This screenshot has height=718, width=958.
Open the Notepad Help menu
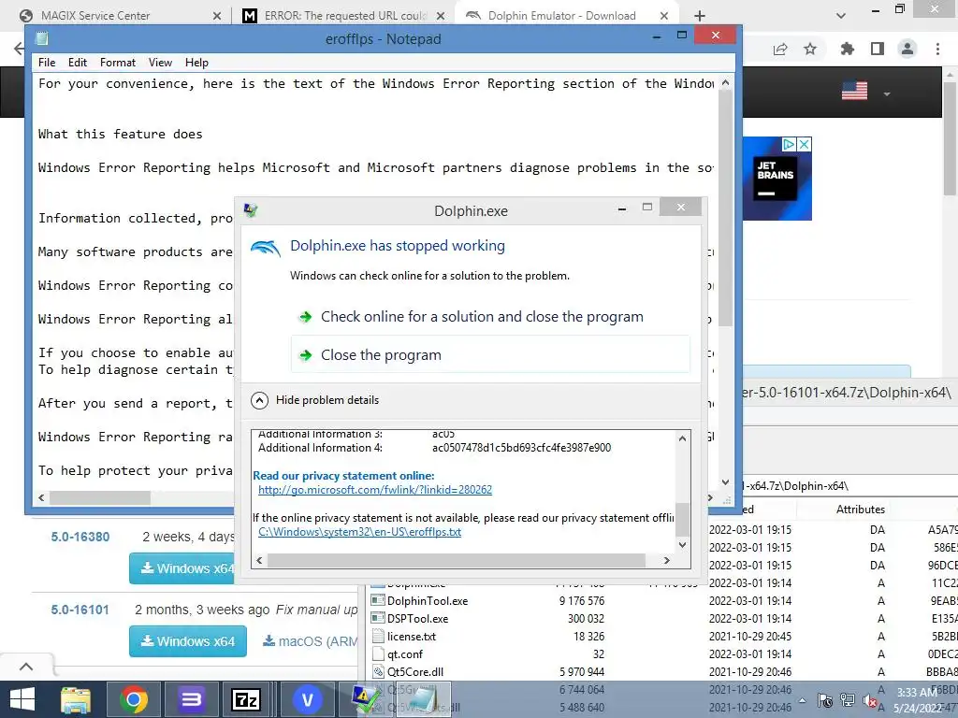[196, 63]
